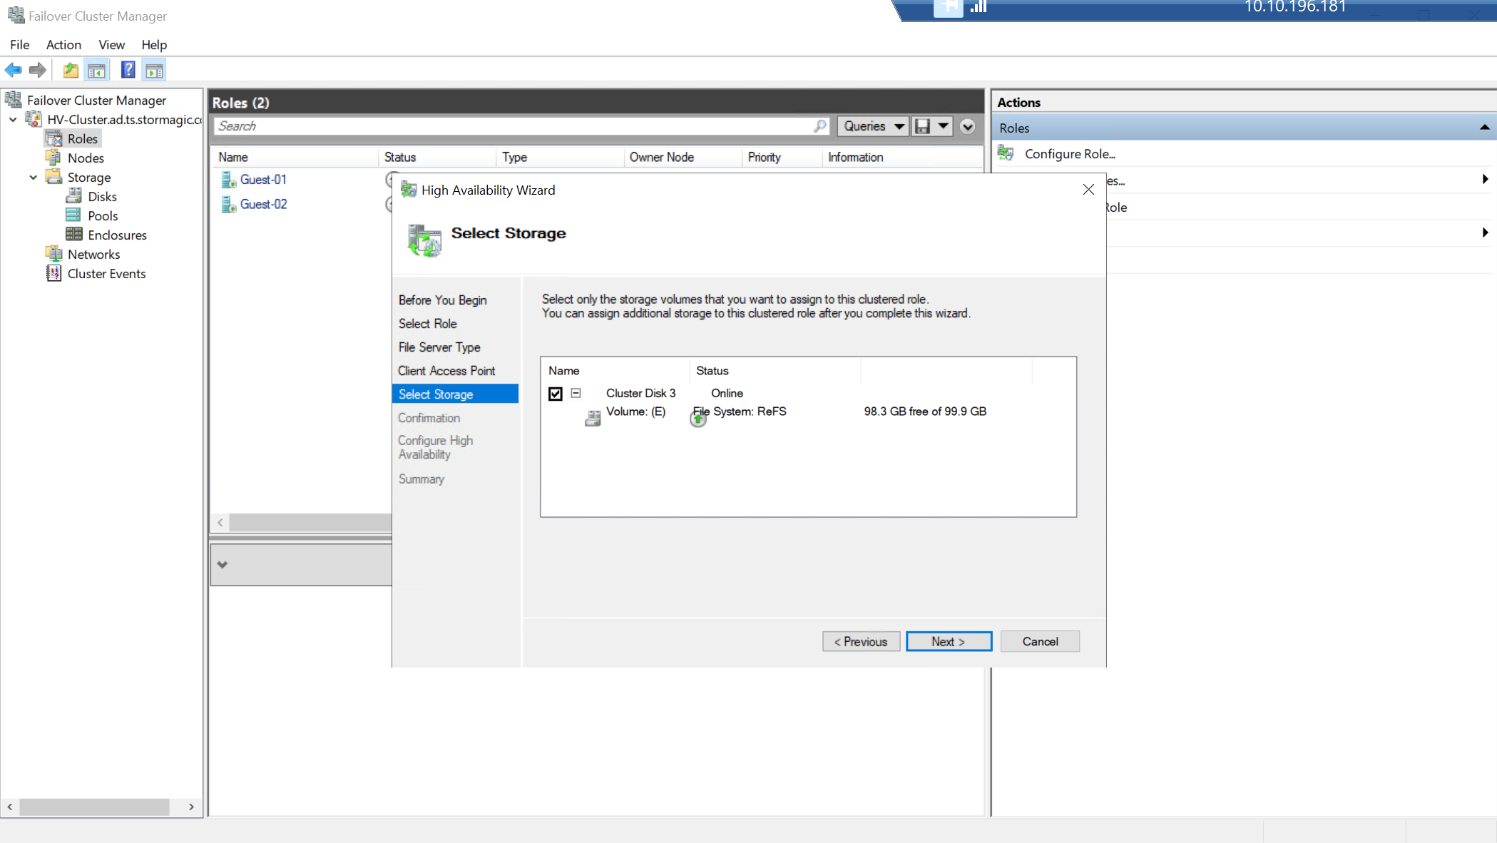This screenshot has height=843, width=1497.
Task: Click the Roles tree icon
Action: click(54, 138)
